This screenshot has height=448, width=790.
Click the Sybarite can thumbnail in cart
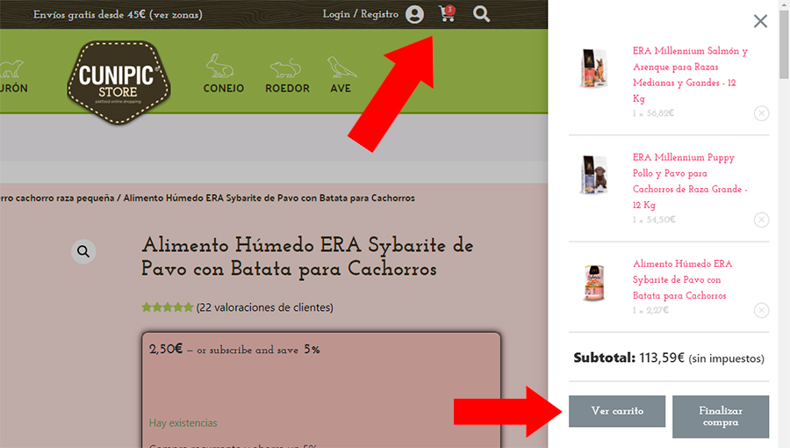coord(594,283)
